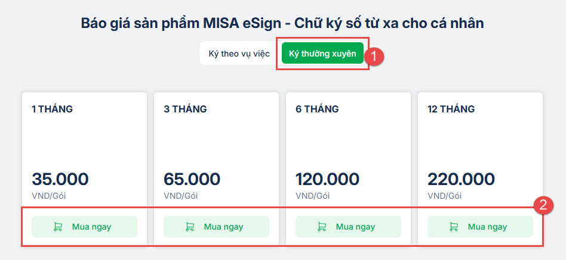Screen dimensions: 566x260
Task: Click the Báo giá sản phẩm MISA eSign heading
Action: [282, 23]
